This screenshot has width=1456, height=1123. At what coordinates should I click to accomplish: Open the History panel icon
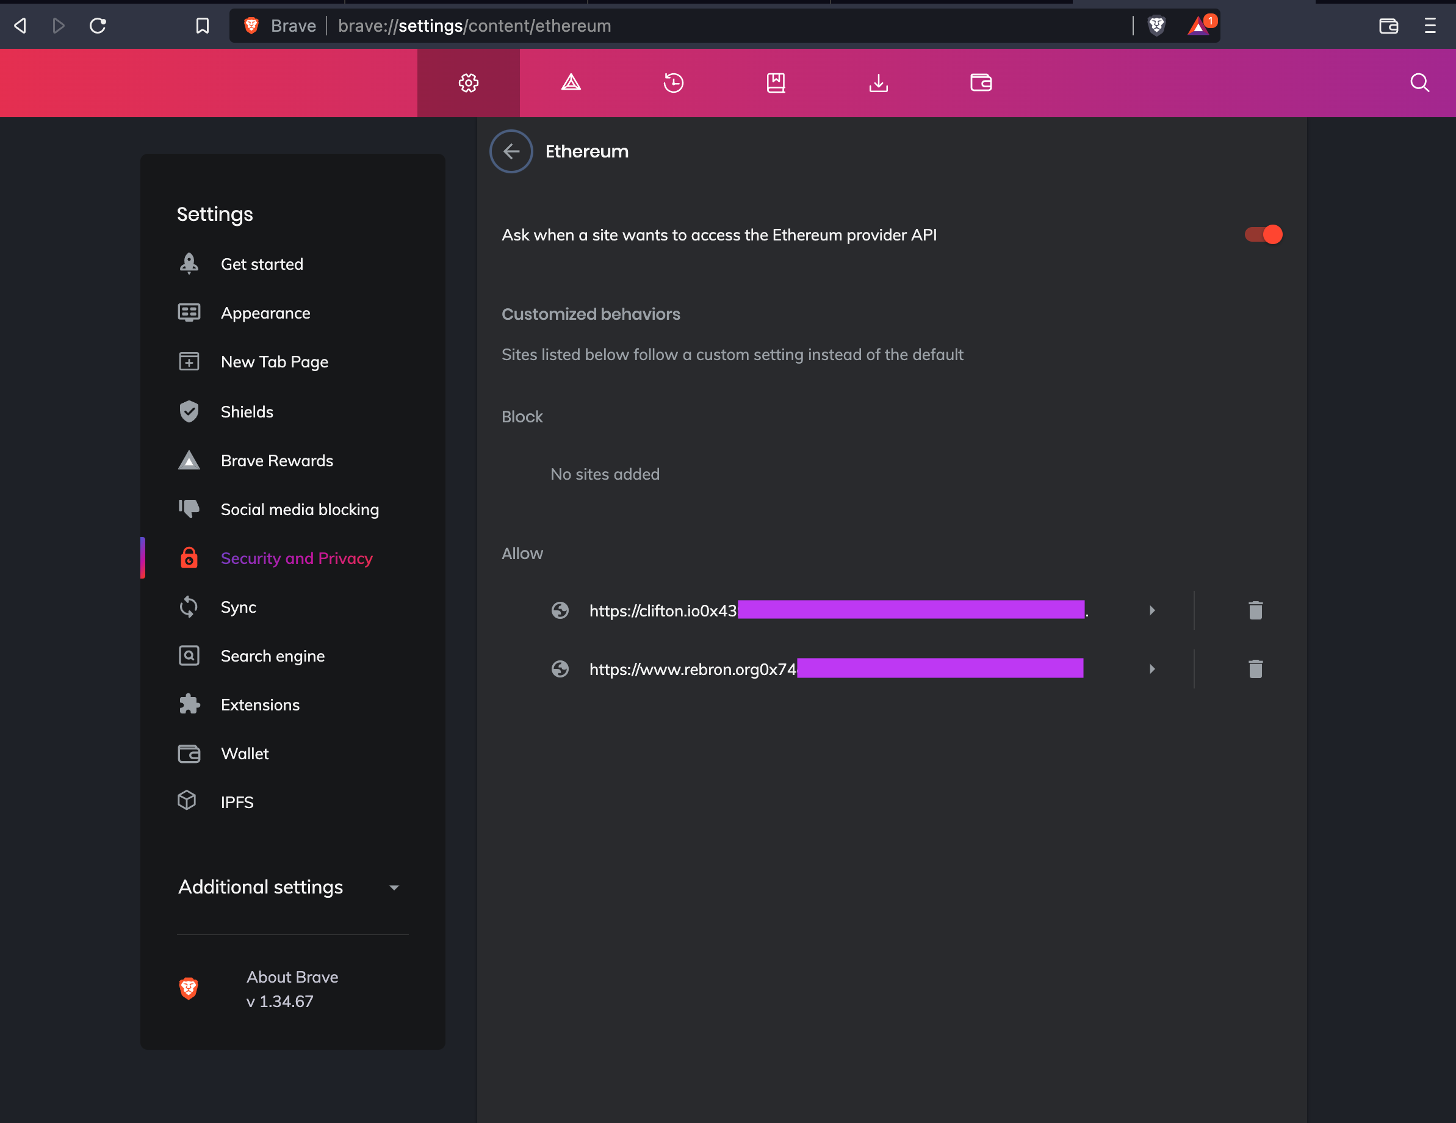click(x=672, y=82)
